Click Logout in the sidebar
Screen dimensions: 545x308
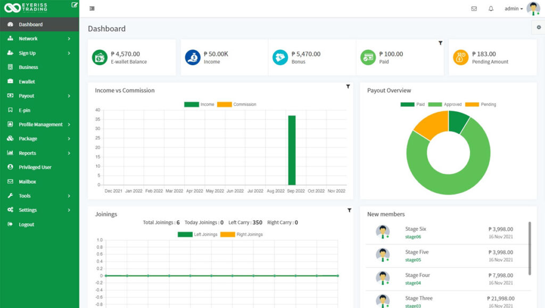pyautogui.click(x=26, y=224)
